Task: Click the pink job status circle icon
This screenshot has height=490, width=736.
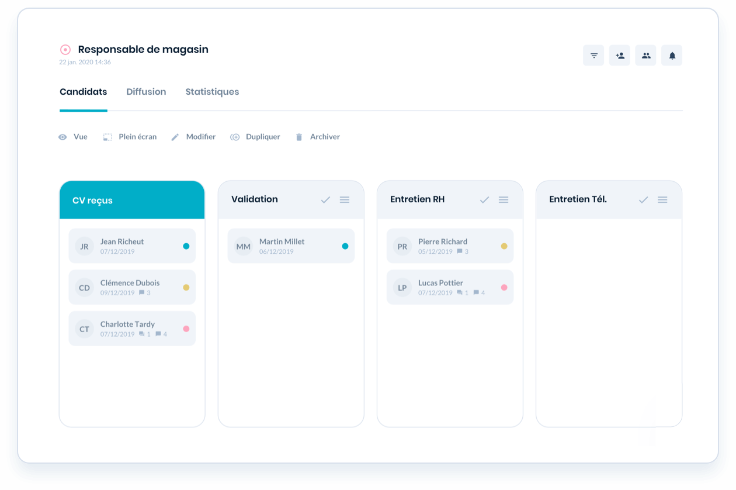Action: pyautogui.click(x=65, y=50)
